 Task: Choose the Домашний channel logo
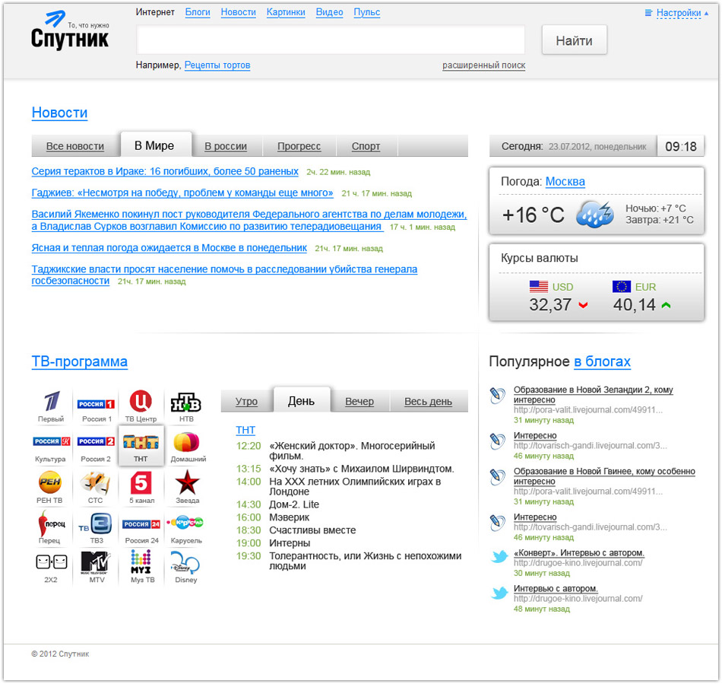186,443
